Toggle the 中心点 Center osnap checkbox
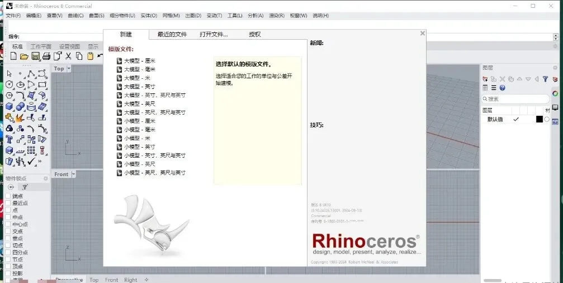563x283 pixels. pyautogui.click(x=8, y=224)
